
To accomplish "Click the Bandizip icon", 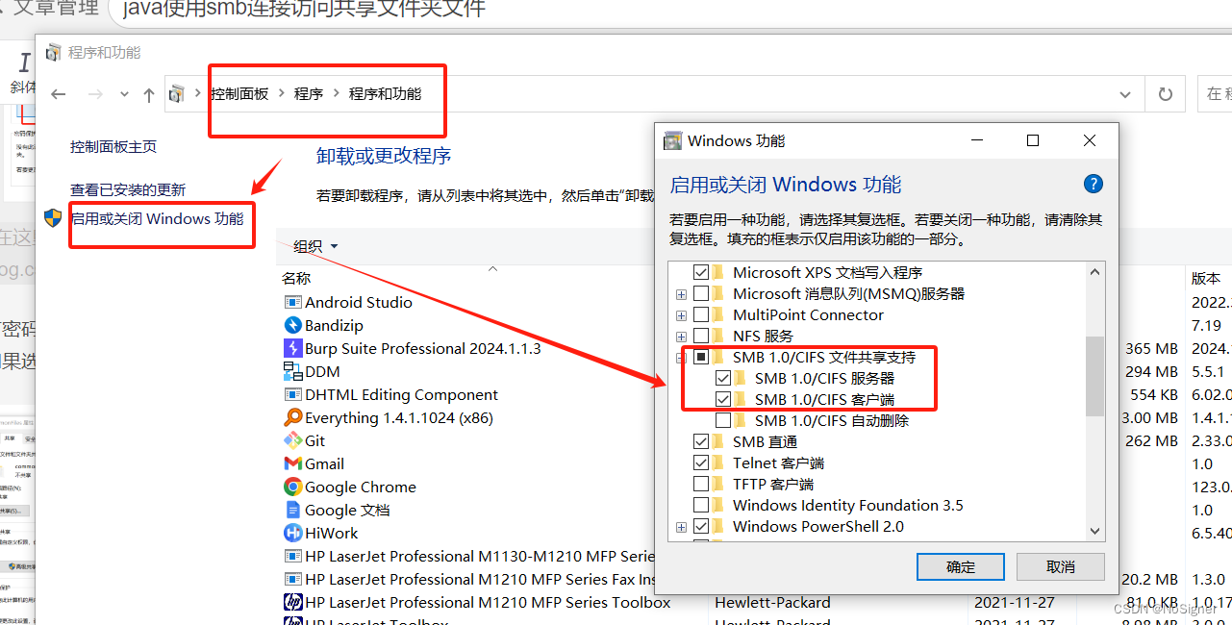I will tap(292, 325).
